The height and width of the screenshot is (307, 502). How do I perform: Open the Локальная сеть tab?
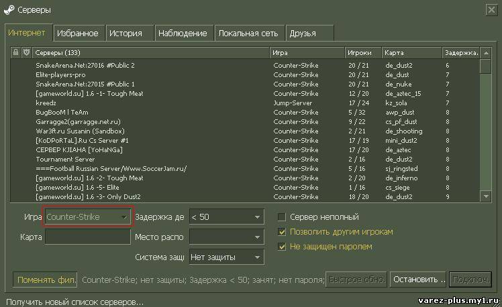248,33
